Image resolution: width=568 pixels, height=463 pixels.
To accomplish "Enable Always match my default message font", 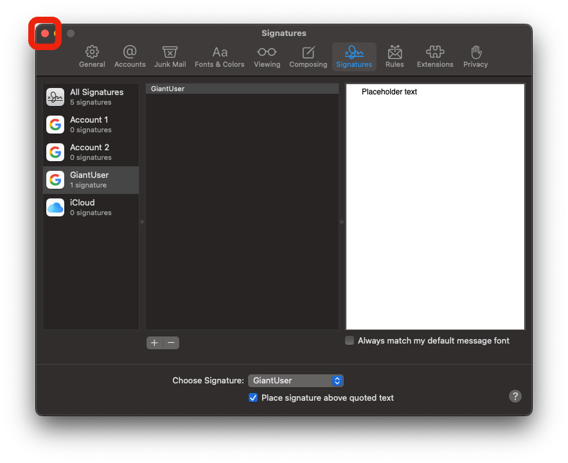I will (350, 341).
